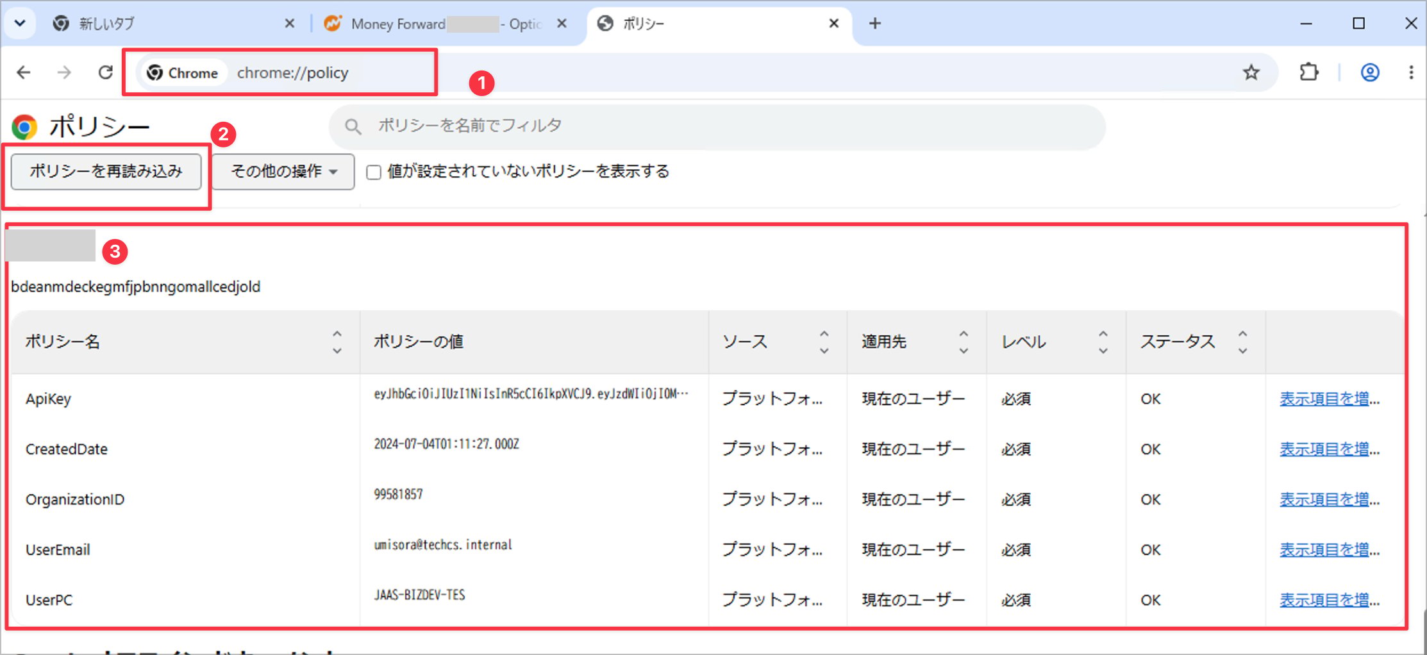Open the Chrome three-dot menu
This screenshot has width=1427, height=655.
click(1411, 72)
